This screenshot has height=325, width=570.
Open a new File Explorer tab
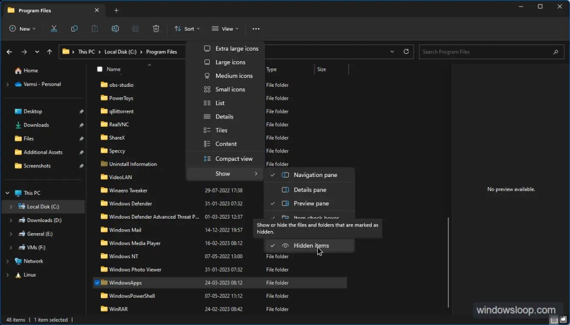116,11
